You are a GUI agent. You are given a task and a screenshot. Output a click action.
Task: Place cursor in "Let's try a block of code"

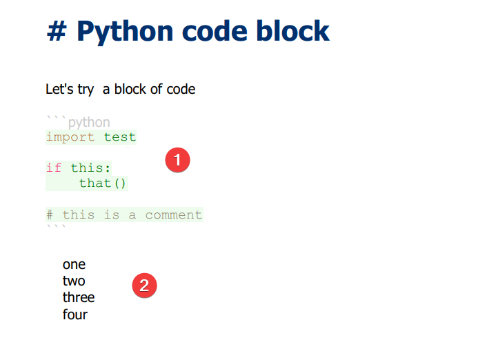point(121,90)
